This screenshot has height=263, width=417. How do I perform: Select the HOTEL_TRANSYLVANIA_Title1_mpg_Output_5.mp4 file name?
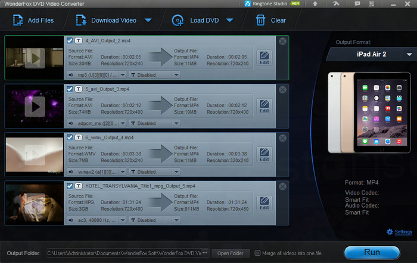(140, 186)
